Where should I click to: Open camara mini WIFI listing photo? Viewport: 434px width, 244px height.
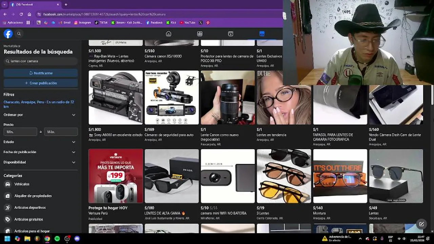point(228,176)
